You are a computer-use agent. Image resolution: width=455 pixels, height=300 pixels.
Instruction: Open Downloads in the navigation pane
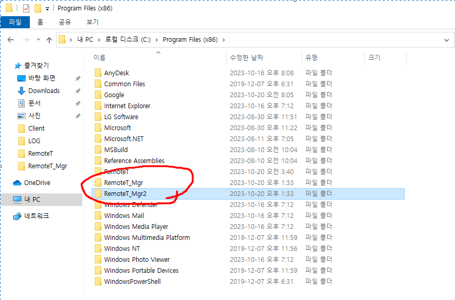(44, 90)
